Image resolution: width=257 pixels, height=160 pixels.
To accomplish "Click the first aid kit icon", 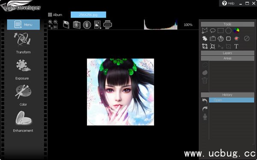I will point(77,25).
